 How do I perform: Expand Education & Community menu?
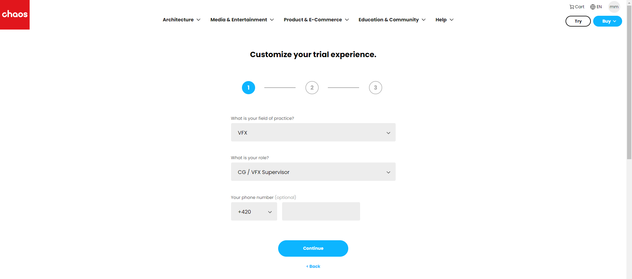coord(392,20)
